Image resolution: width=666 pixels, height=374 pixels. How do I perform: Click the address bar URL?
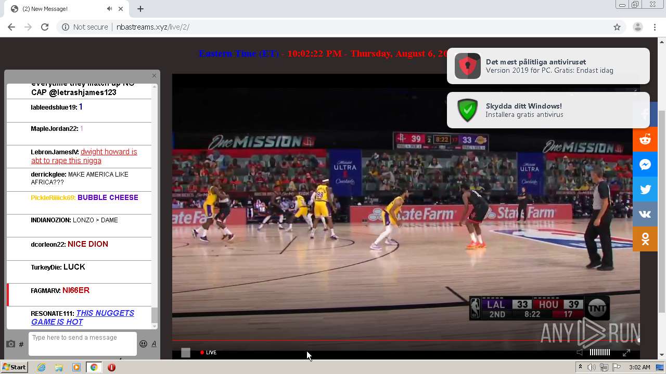[x=153, y=27]
